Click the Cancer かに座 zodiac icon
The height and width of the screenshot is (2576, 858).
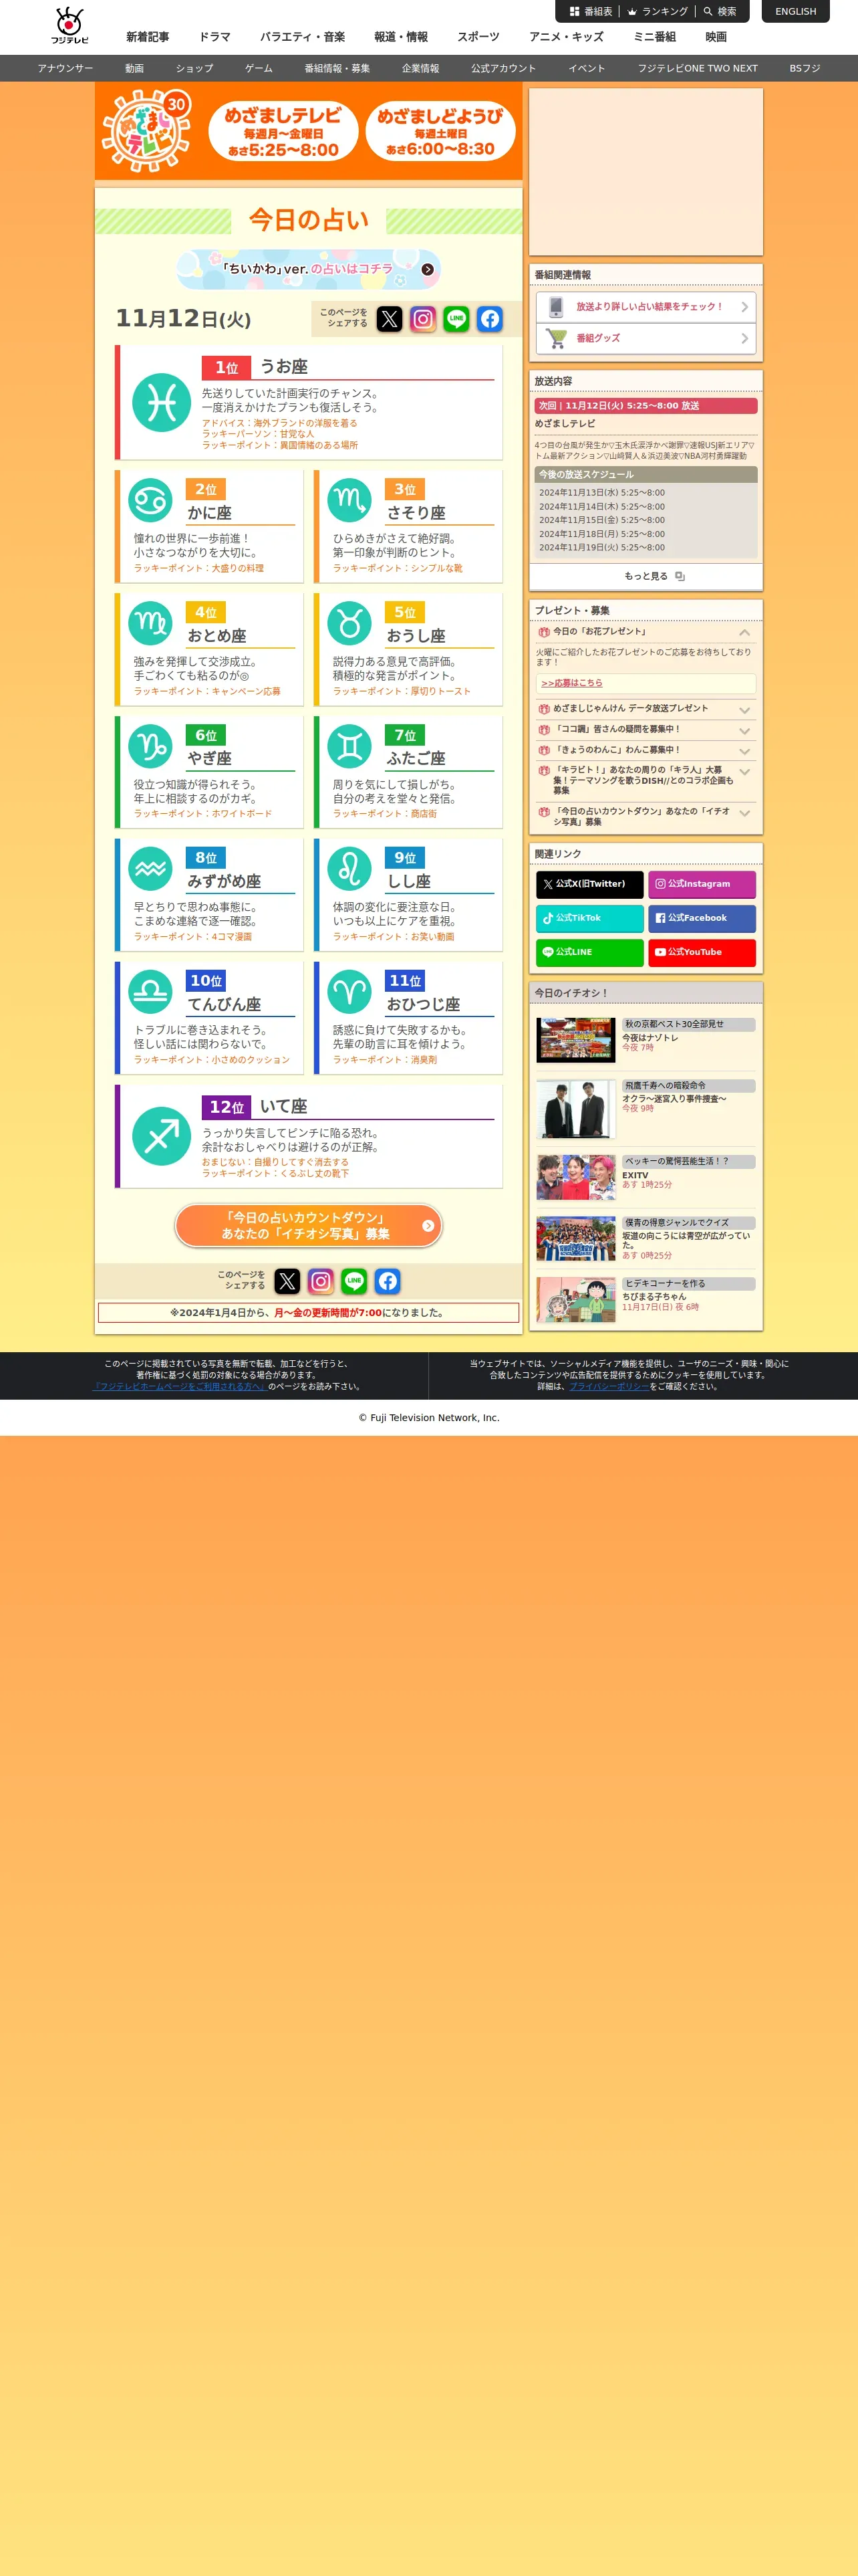click(151, 500)
